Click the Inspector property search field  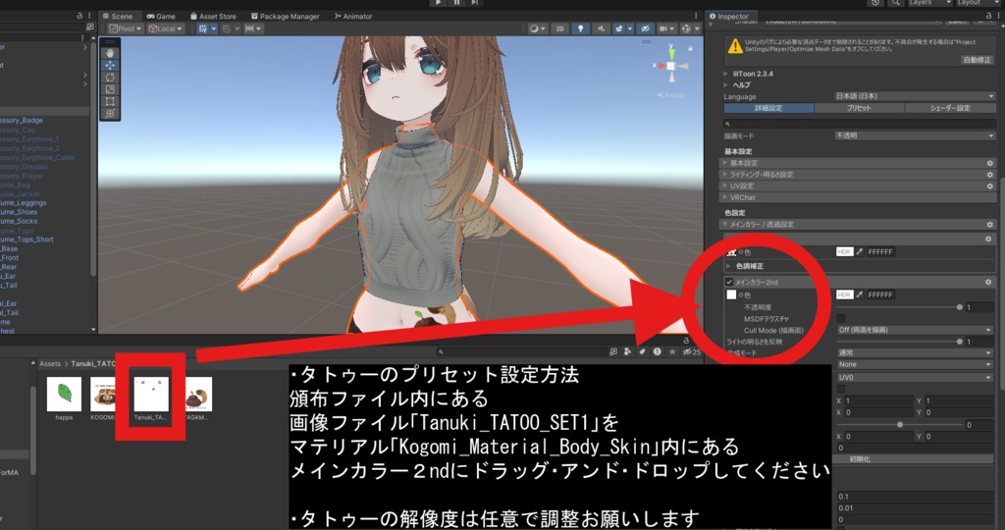859,123
